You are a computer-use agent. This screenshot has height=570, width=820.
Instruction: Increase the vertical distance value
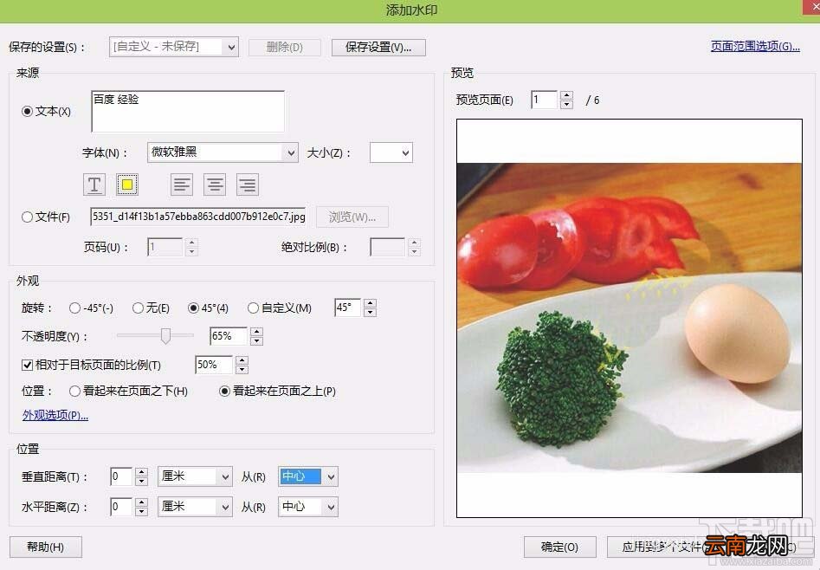pyautogui.click(x=141, y=472)
